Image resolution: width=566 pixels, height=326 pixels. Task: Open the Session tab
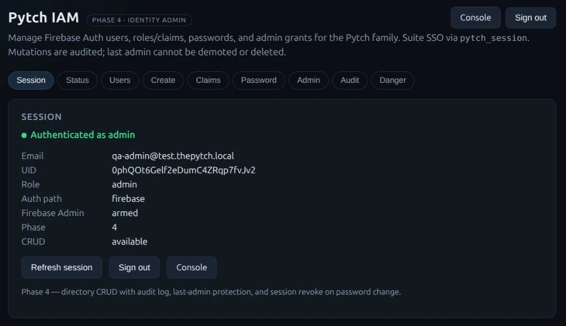tap(31, 80)
